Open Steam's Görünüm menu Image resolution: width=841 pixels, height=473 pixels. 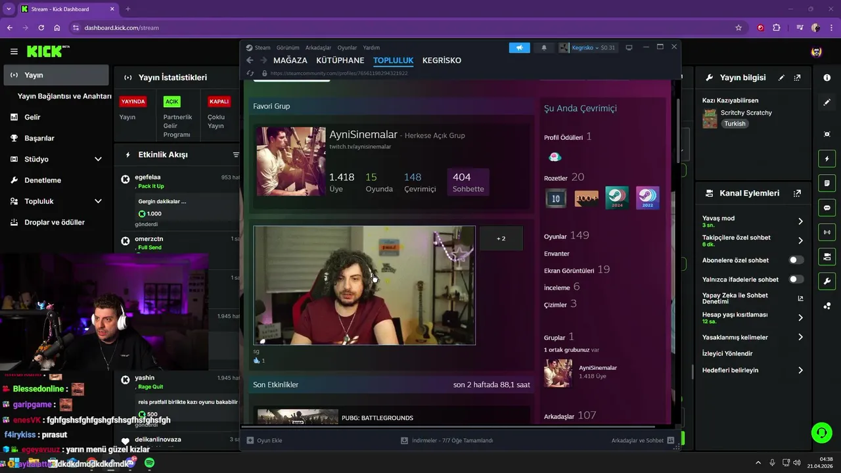pyautogui.click(x=288, y=48)
